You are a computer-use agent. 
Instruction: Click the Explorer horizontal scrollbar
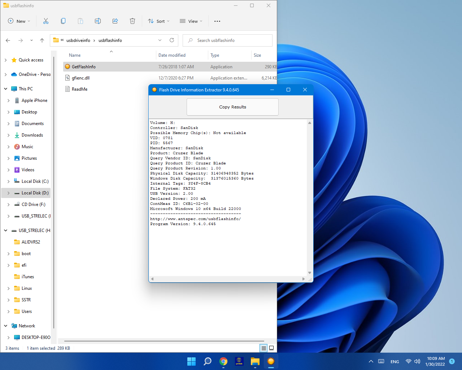164,341
